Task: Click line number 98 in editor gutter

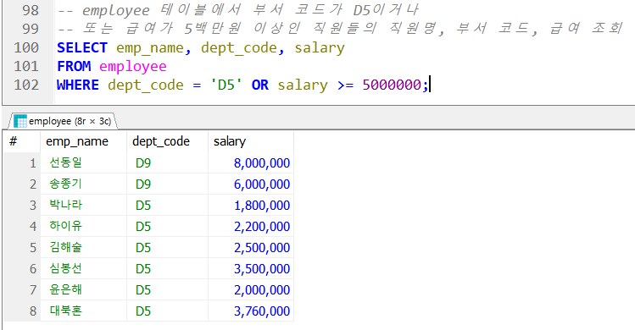Action: pyautogui.click(x=31, y=10)
